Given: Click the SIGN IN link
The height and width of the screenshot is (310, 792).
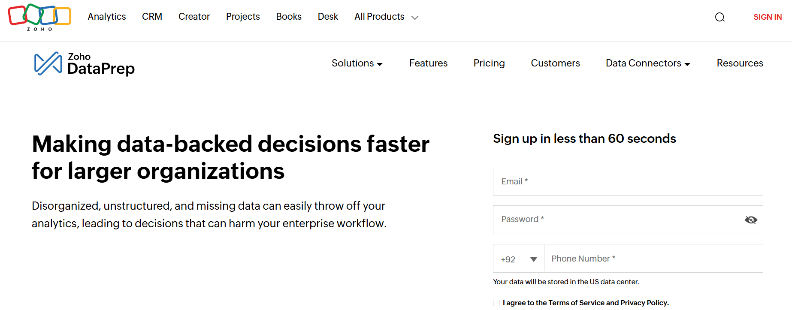Looking at the screenshot, I should coord(768,17).
